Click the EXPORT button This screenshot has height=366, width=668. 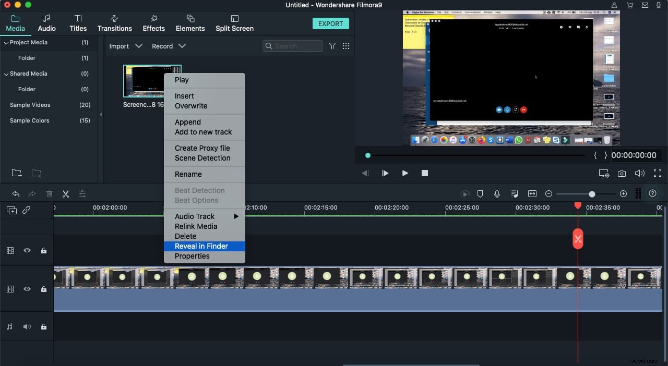click(x=330, y=23)
